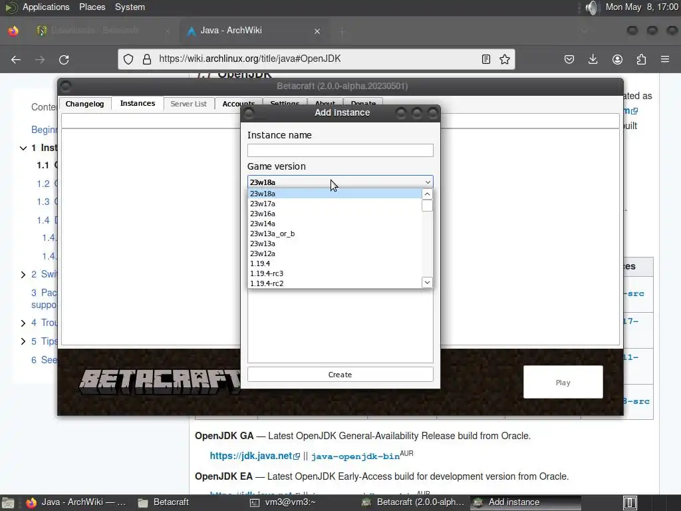
Task: Open the System menu
Action: tap(130, 7)
